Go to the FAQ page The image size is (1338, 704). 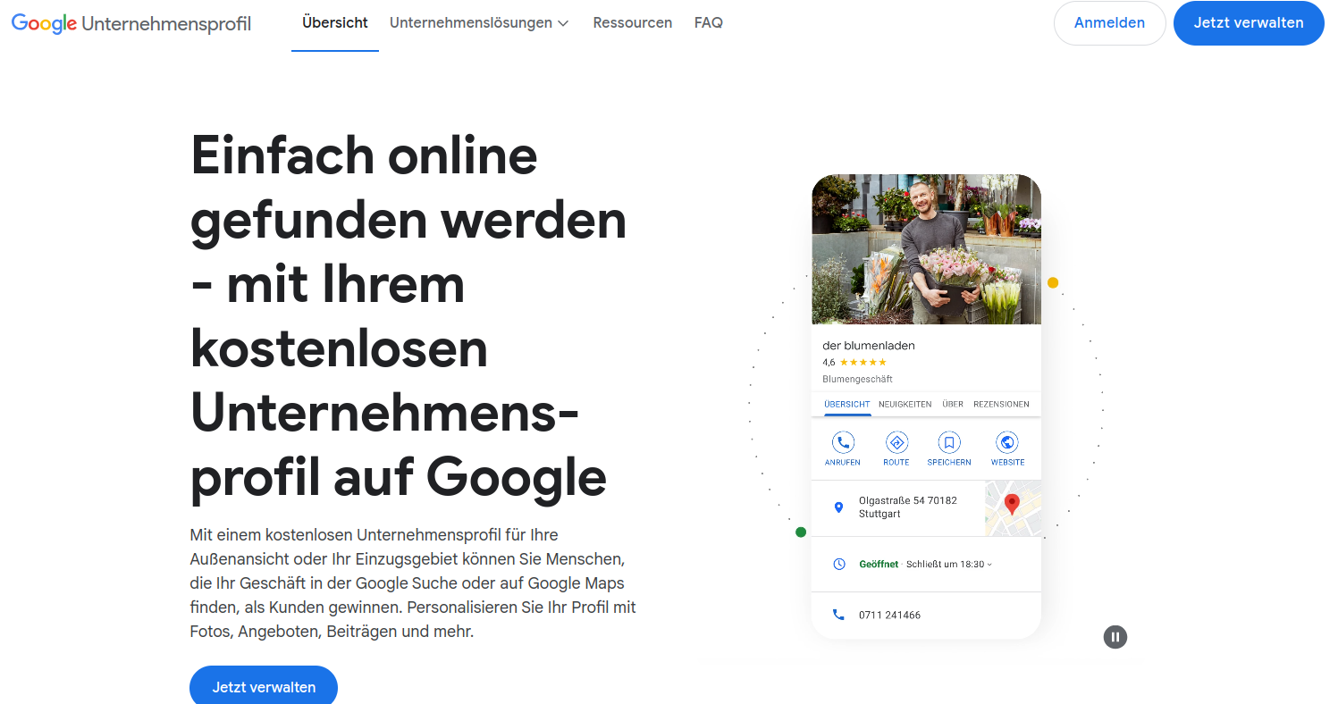coord(709,23)
